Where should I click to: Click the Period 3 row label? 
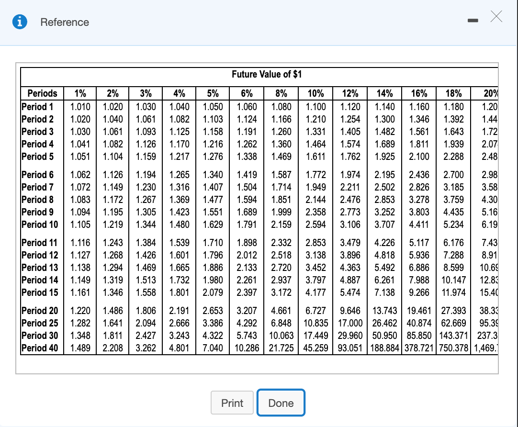pyautogui.click(x=37, y=132)
